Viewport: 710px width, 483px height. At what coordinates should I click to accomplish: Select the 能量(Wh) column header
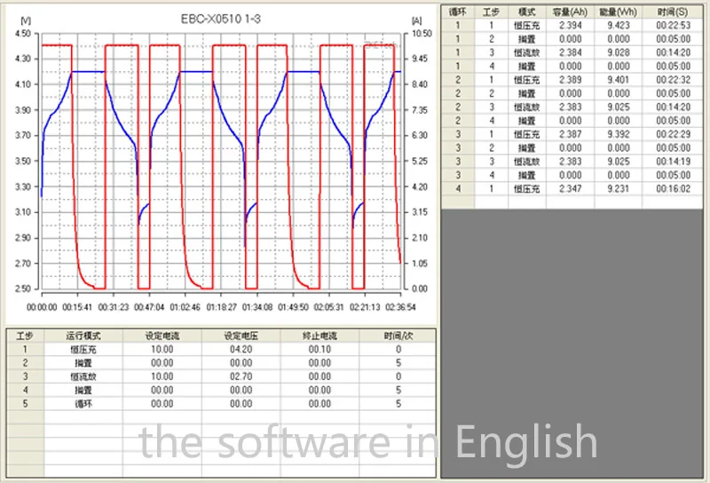(x=618, y=12)
